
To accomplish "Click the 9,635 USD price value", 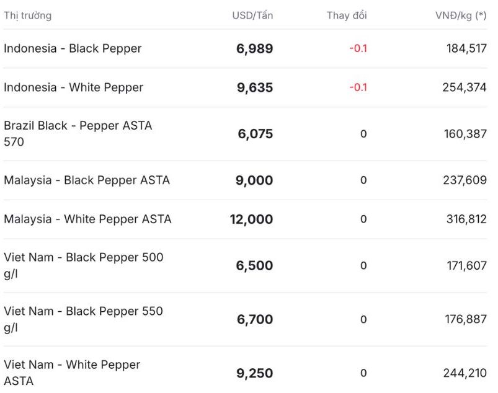I will [x=254, y=88].
